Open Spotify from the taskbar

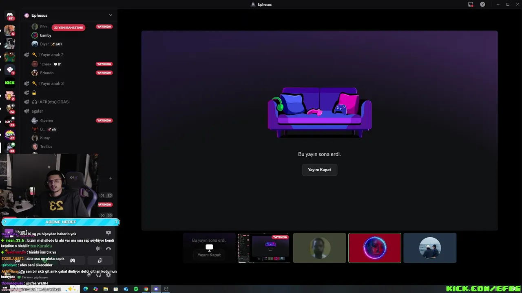coord(136,289)
